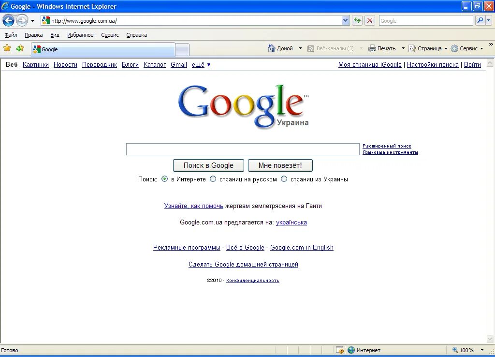Open the Новости link
The height and width of the screenshot is (357, 495).
tap(65, 64)
